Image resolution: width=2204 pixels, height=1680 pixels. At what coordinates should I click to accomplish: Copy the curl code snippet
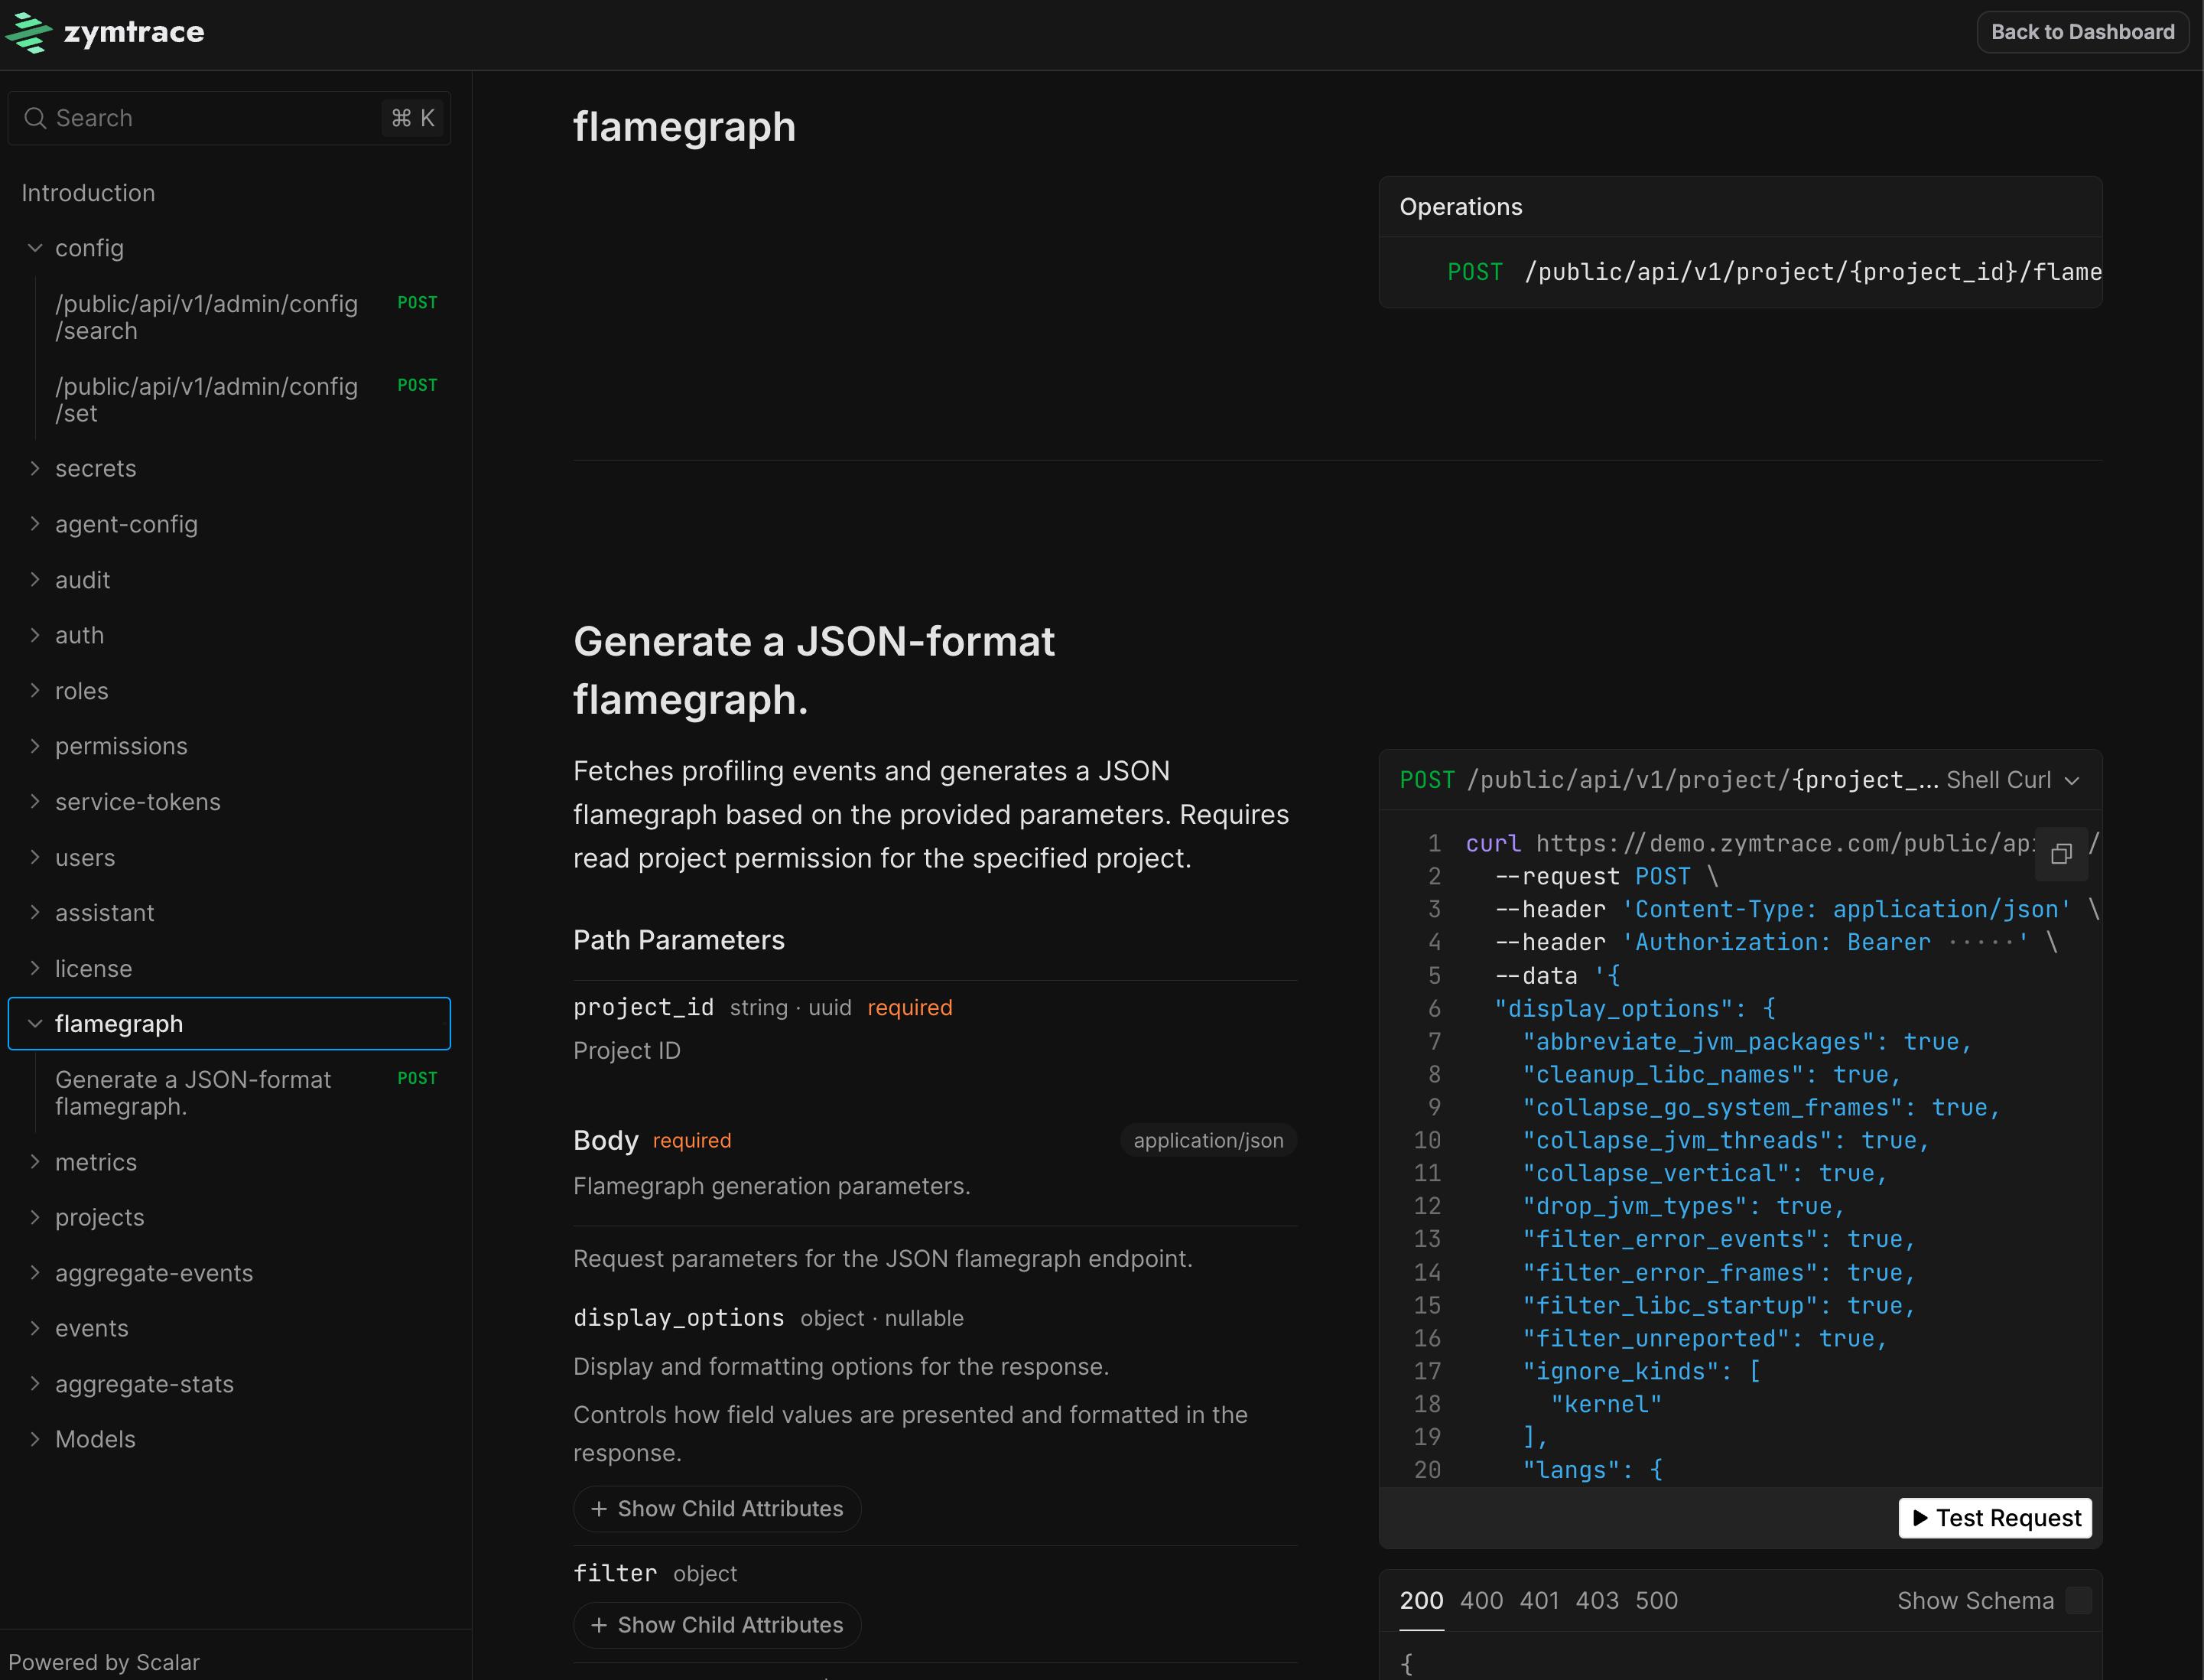(2061, 854)
